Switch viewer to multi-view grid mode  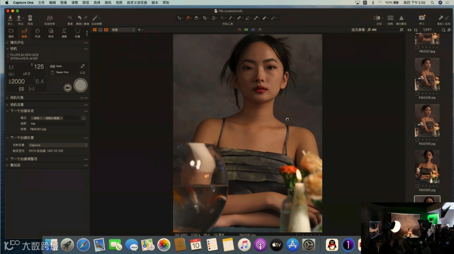click(95, 30)
